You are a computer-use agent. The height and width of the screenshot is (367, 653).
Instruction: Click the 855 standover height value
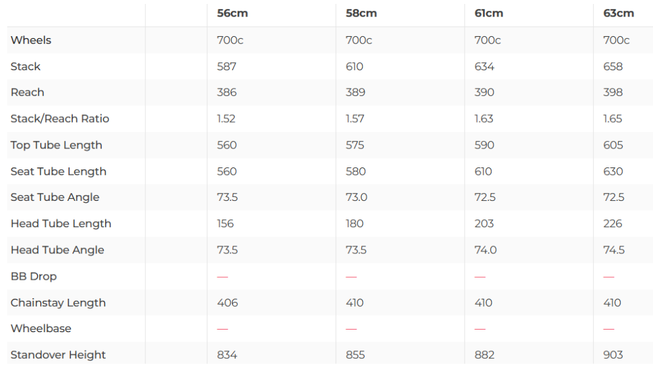[x=355, y=355]
